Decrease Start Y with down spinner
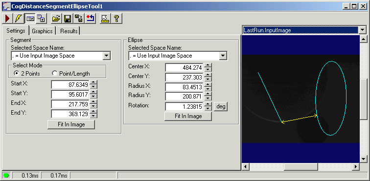Viewport: 370px width, 181px height. [93, 97]
